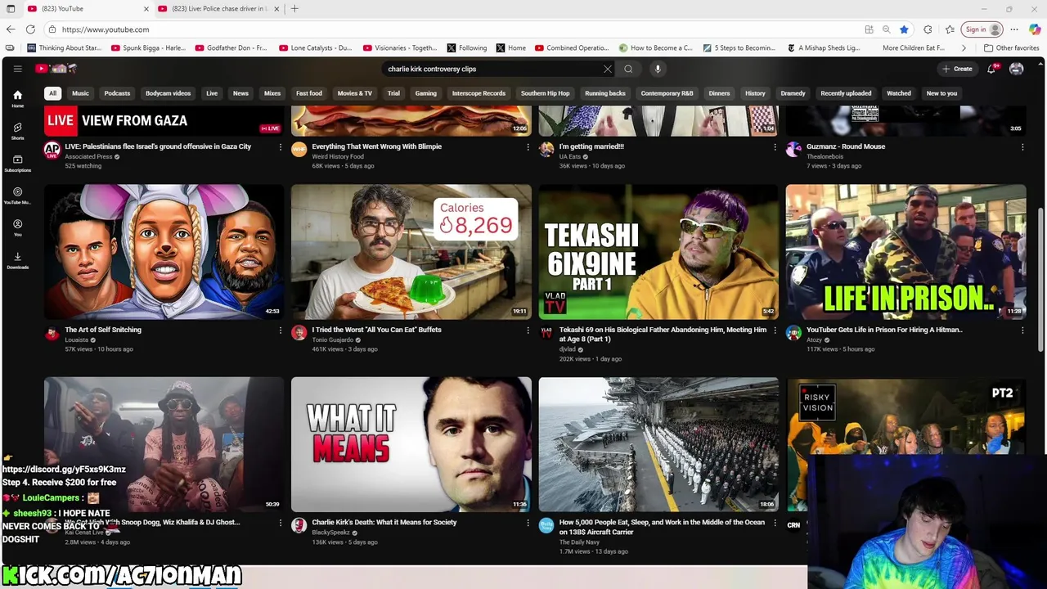Clear the search box with the X icon
Viewport: 1047px width, 589px height.
[x=607, y=69]
